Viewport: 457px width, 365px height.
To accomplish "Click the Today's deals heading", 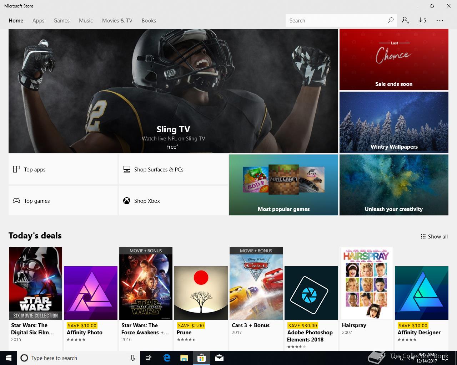I will 35,236.
